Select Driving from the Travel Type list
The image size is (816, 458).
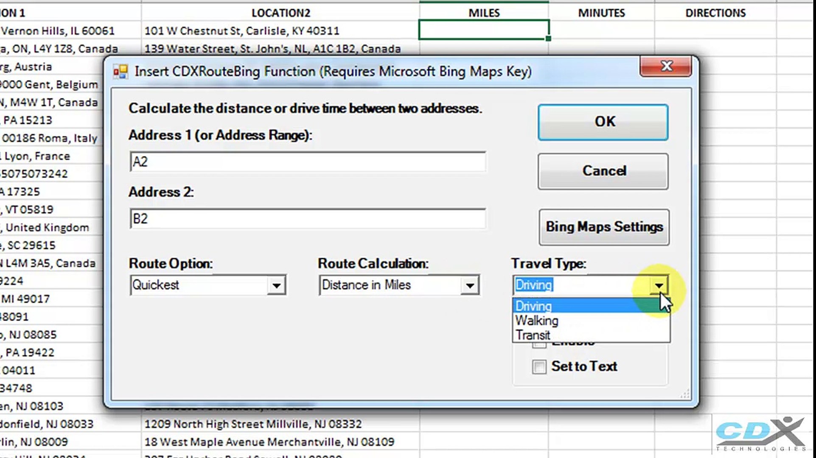click(533, 306)
